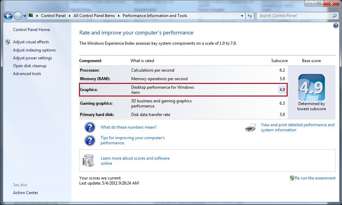Click the magnifying glass search icon
The height and width of the screenshot is (205, 342).
click(x=334, y=16)
